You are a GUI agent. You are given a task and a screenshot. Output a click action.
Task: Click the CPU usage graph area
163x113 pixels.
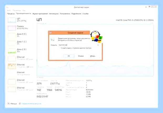(x=95, y=50)
